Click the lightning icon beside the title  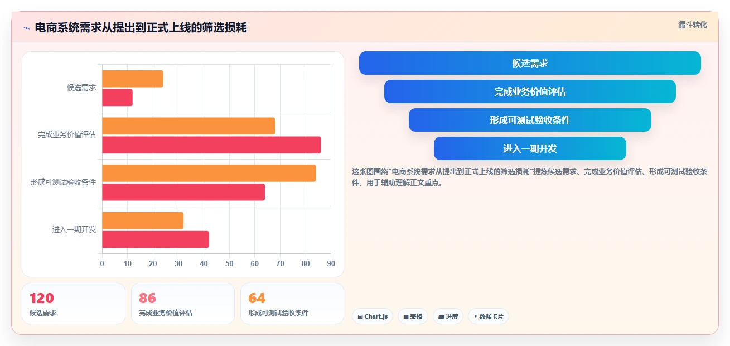point(26,28)
